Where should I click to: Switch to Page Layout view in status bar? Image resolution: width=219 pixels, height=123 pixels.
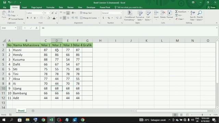click(181, 115)
